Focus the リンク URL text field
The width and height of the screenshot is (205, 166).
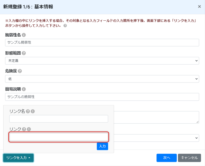(x=59, y=137)
